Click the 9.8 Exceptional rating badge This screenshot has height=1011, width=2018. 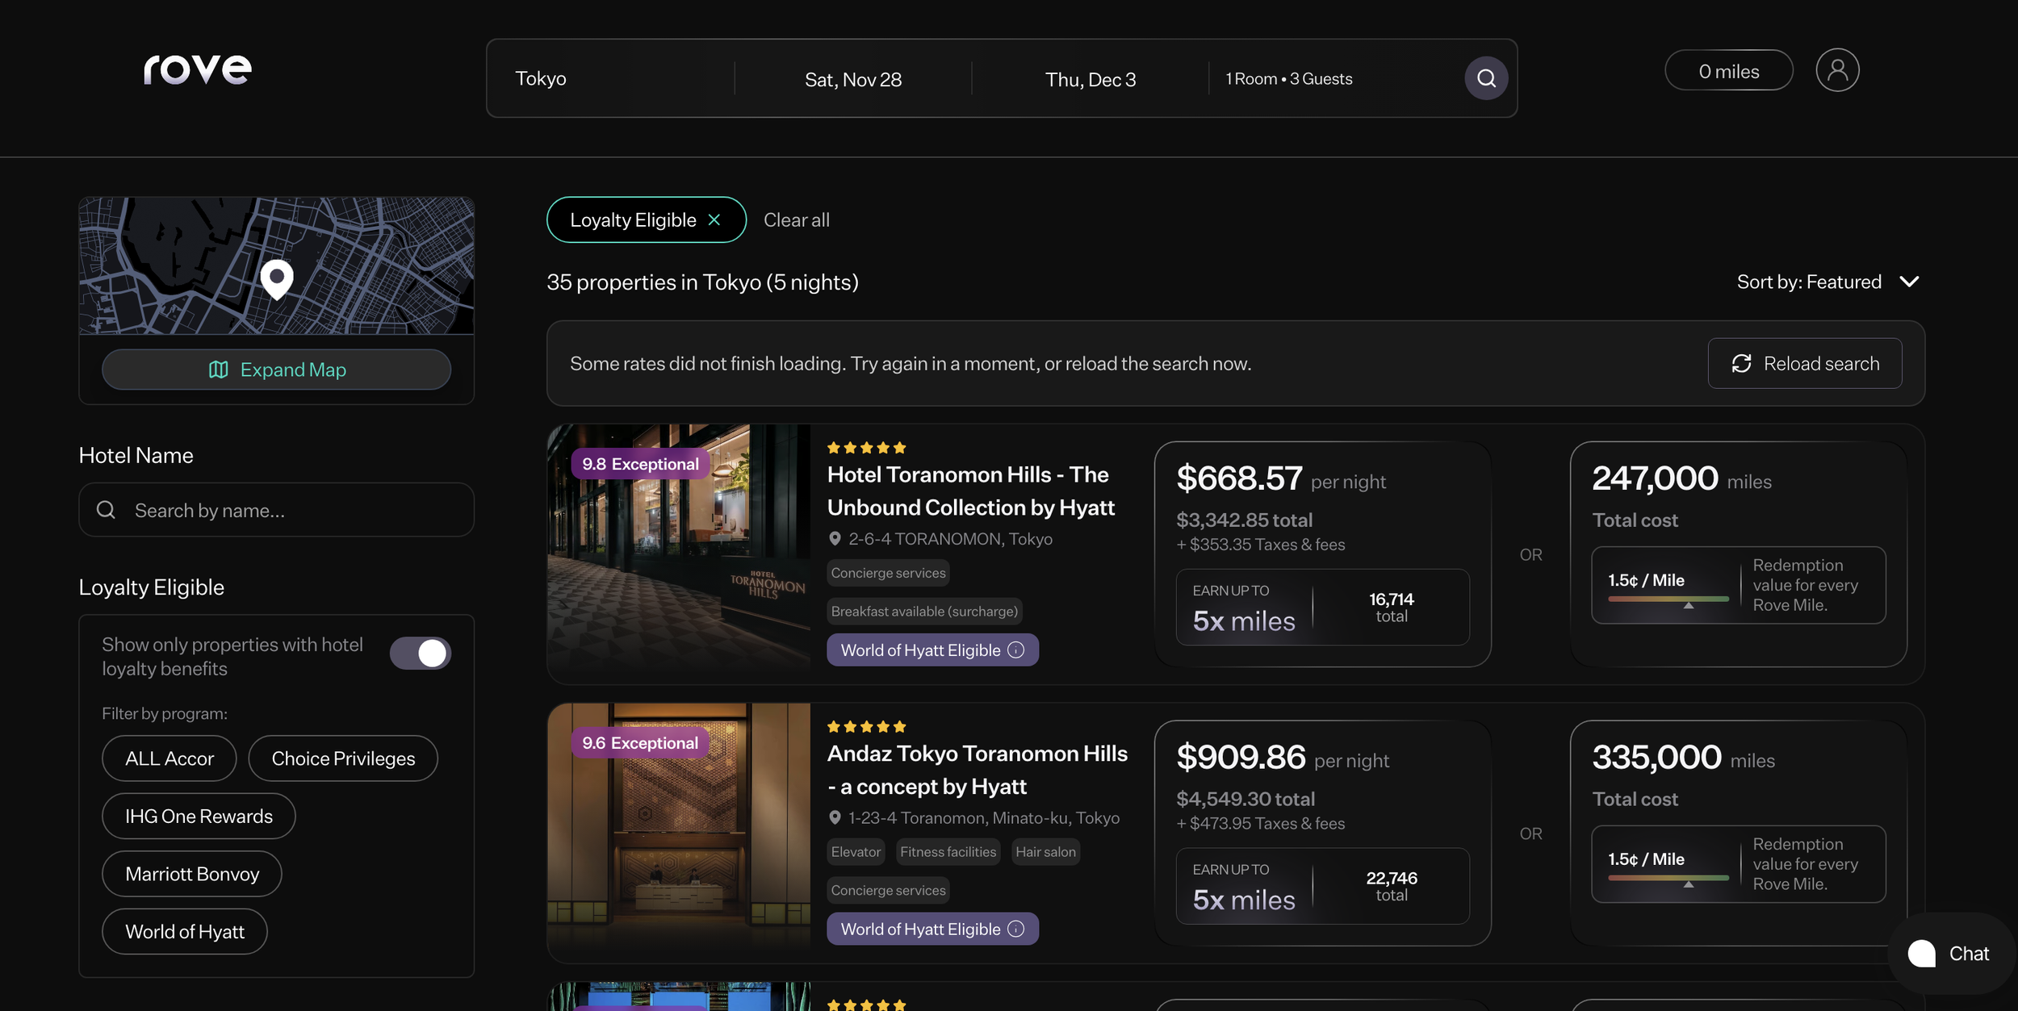(640, 464)
